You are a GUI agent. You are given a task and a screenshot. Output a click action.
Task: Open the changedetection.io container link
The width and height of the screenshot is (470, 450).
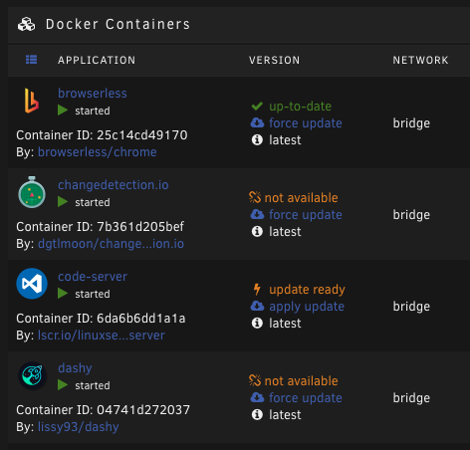pos(114,185)
